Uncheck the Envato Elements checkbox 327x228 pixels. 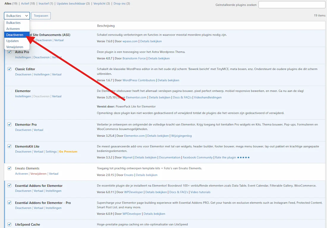coord(10,168)
